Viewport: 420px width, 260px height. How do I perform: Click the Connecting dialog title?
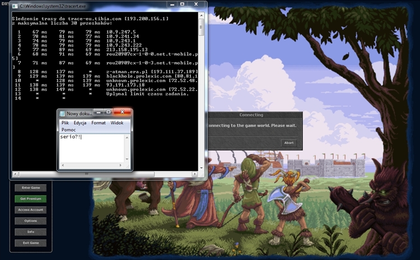pos(251,115)
